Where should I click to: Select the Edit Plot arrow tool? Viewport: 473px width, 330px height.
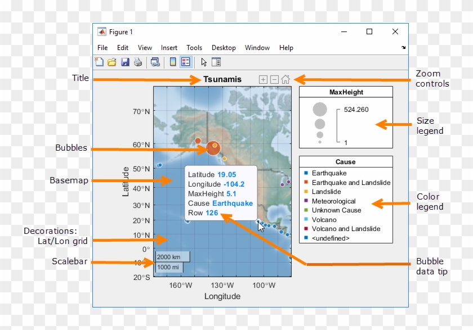pos(204,62)
